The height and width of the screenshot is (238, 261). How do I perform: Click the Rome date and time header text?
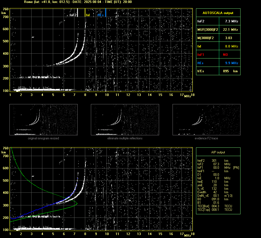(x=78, y=2)
